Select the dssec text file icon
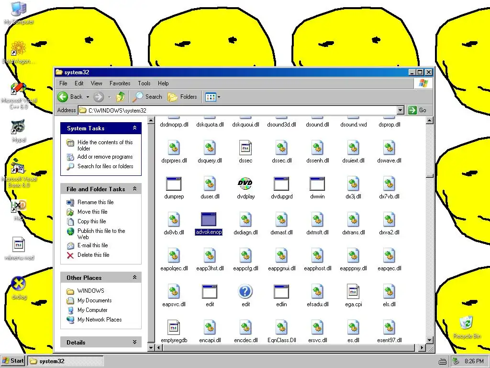490x368 pixels. point(245,148)
